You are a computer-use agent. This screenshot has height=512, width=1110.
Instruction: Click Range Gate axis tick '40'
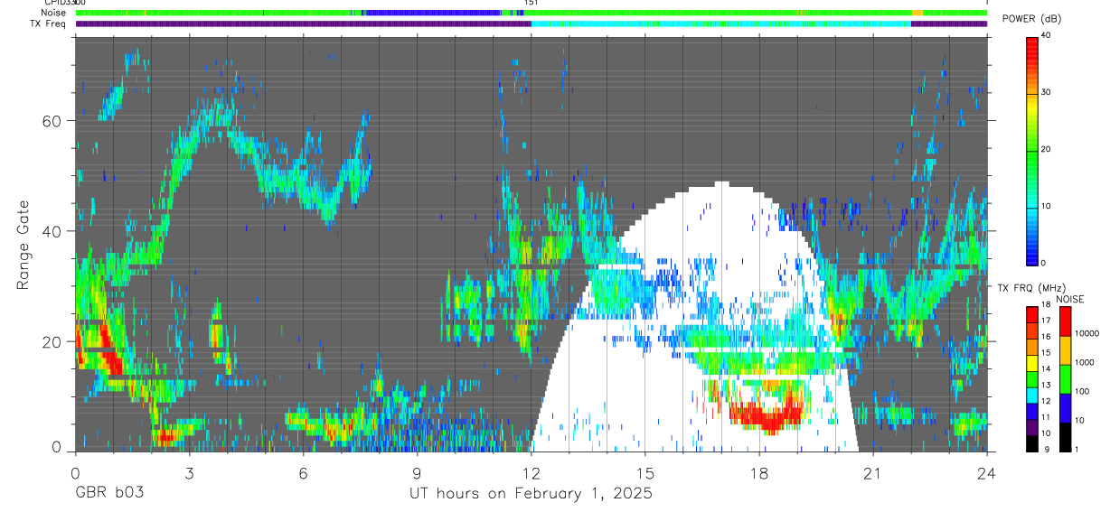point(53,231)
